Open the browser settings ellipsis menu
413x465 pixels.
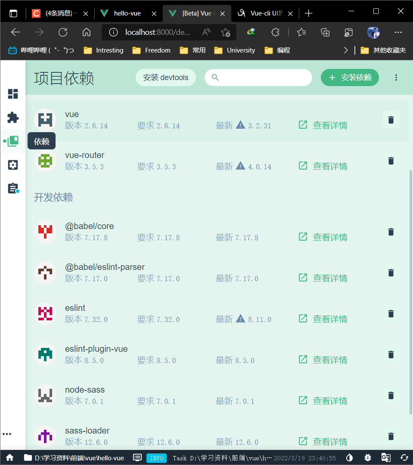(398, 32)
